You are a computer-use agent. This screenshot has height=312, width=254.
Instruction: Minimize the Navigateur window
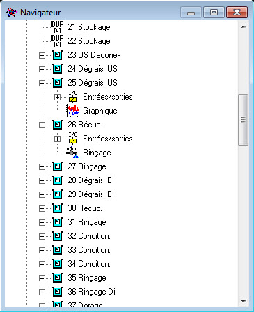(x=191, y=13)
